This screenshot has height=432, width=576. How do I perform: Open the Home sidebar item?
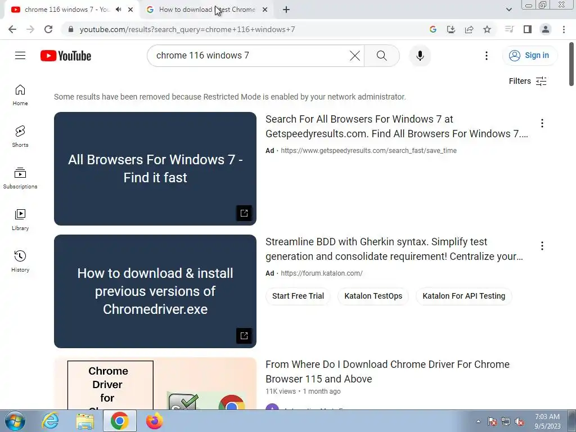point(20,95)
